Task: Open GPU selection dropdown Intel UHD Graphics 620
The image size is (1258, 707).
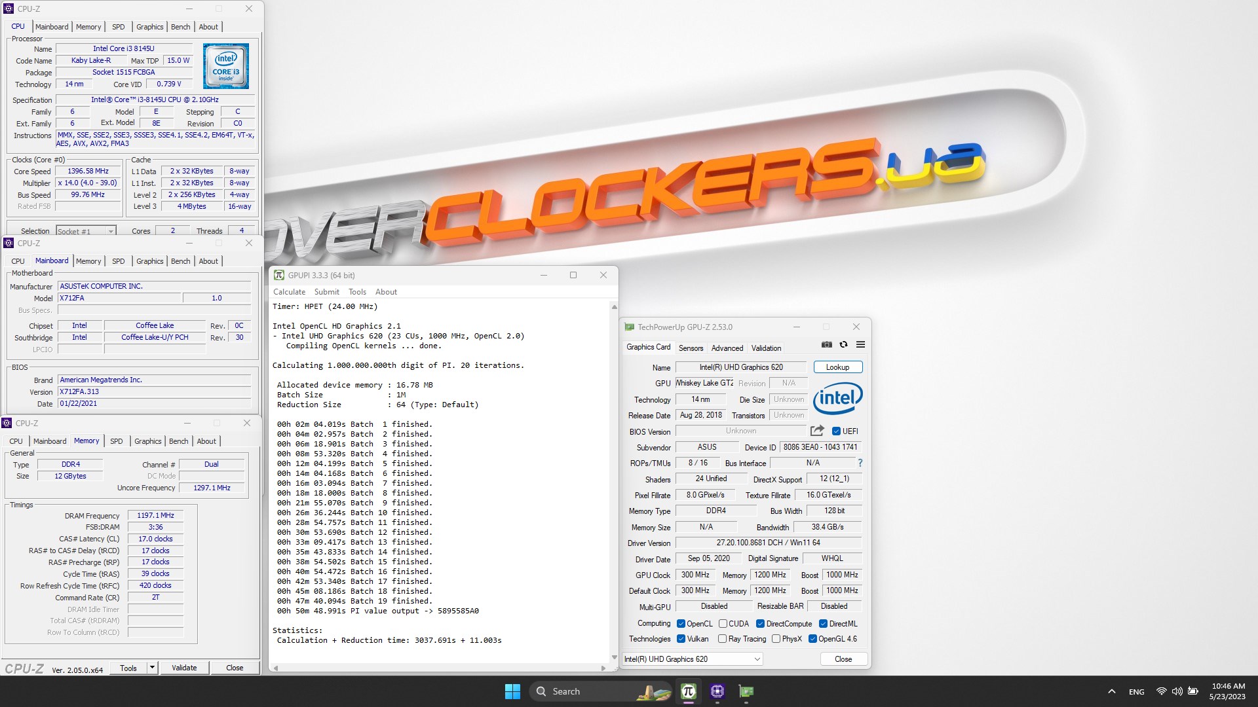Action: click(x=692, y=659)
